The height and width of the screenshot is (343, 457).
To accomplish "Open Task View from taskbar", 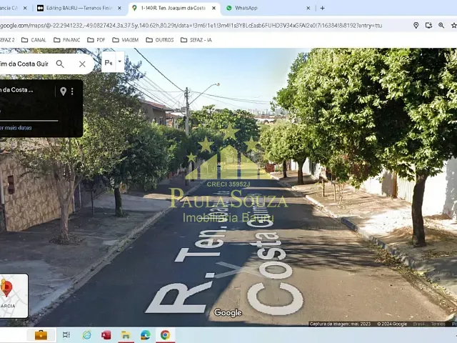I will [x=66, y=335].
